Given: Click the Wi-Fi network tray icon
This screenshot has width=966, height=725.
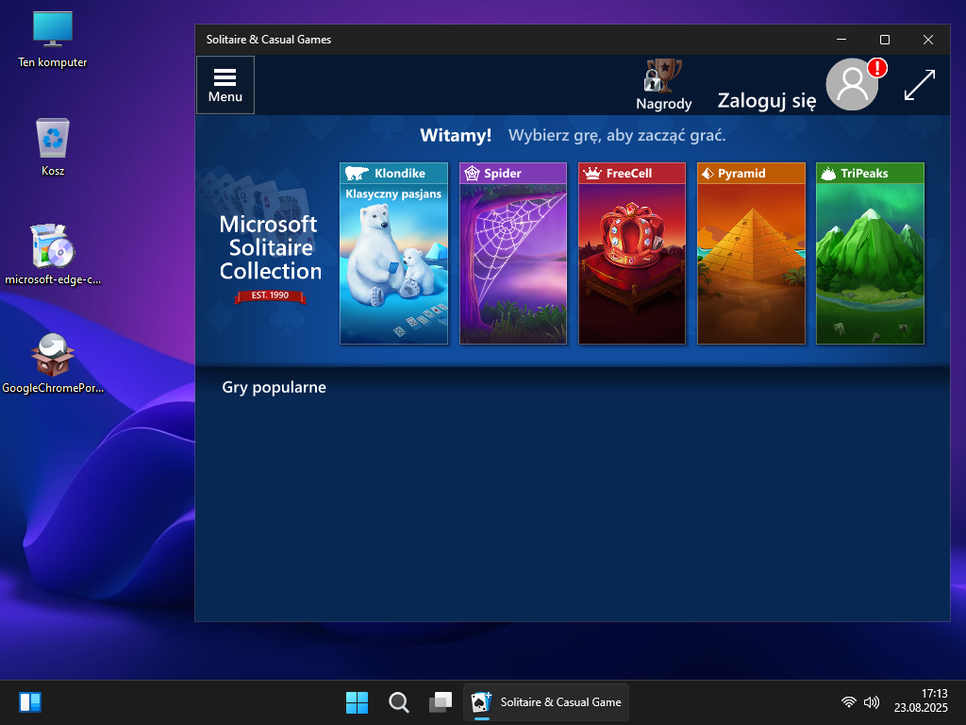Looking at the screenshot, I should pos(849,702).
